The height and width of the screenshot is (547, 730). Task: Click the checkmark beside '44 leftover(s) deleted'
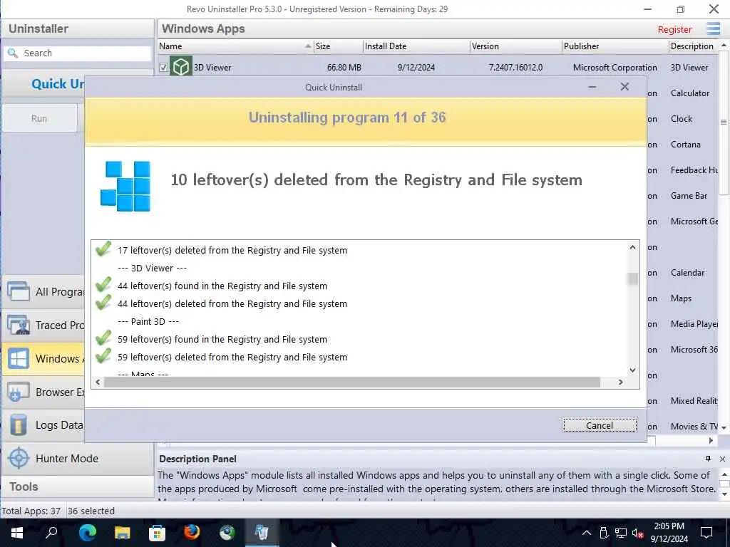coord(103,303)
